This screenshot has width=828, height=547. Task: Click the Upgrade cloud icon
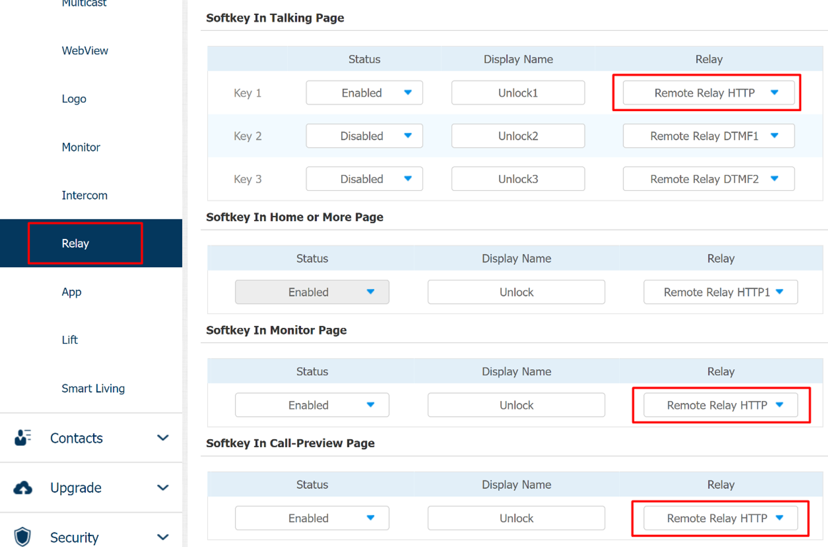(x=22, y=487)
